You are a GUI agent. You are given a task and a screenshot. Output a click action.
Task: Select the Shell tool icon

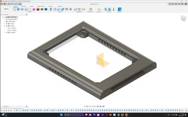59,9
